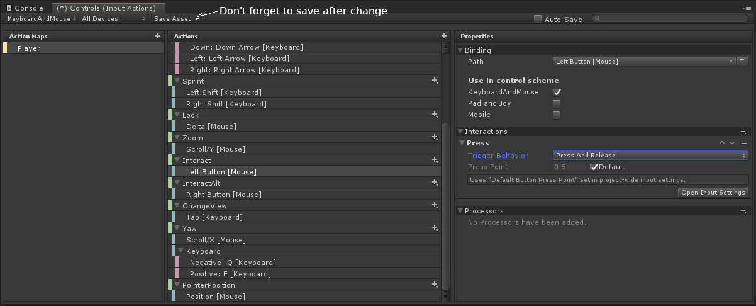
Task: Enable the Auto-Save checkbox
Action: tap(538, 19)
